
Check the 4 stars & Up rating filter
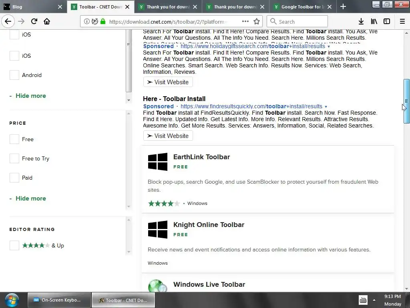14,246
